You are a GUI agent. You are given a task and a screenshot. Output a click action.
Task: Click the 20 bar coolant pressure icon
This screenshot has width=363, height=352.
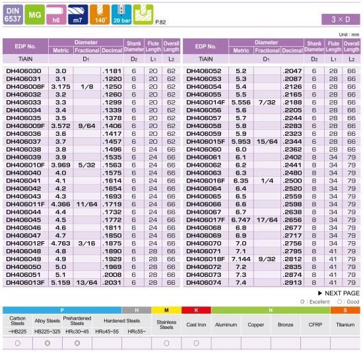tap(121, 15)
